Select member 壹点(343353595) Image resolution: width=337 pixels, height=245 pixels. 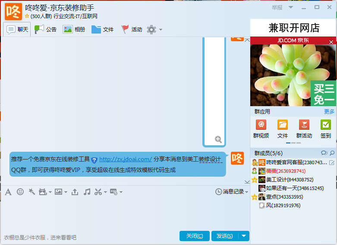click(293, 197)
